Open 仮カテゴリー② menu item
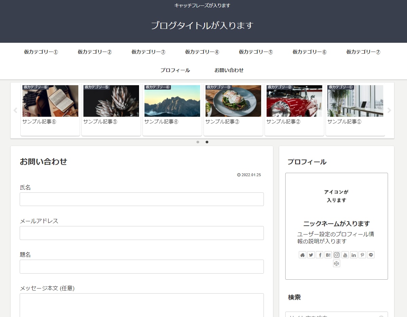The image size is (407, 317). click(95, 52)
